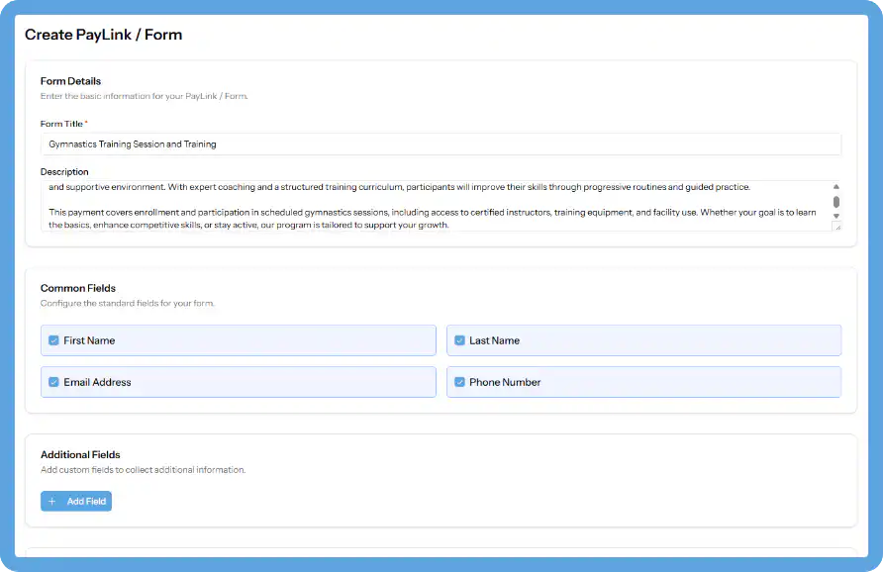This screenshot has height=572, width=883.
Task: Click the plus icon on Add Field
Action: 51,501
